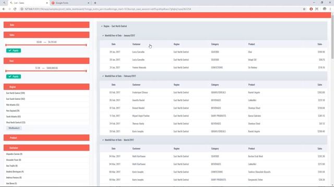Collapse the Cost filter header
Screen dimensions: 334x187
[46, 61]
